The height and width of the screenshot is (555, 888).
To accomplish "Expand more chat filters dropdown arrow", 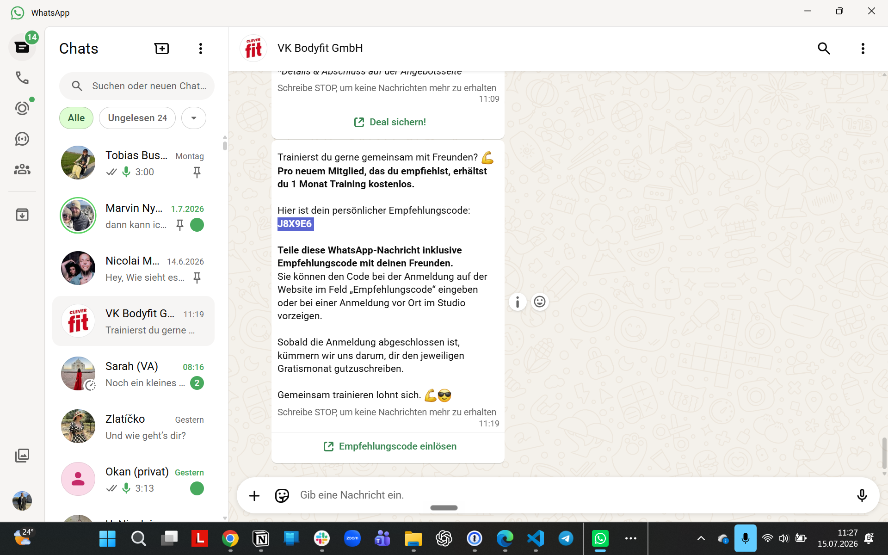I will [x=194, y=118].
